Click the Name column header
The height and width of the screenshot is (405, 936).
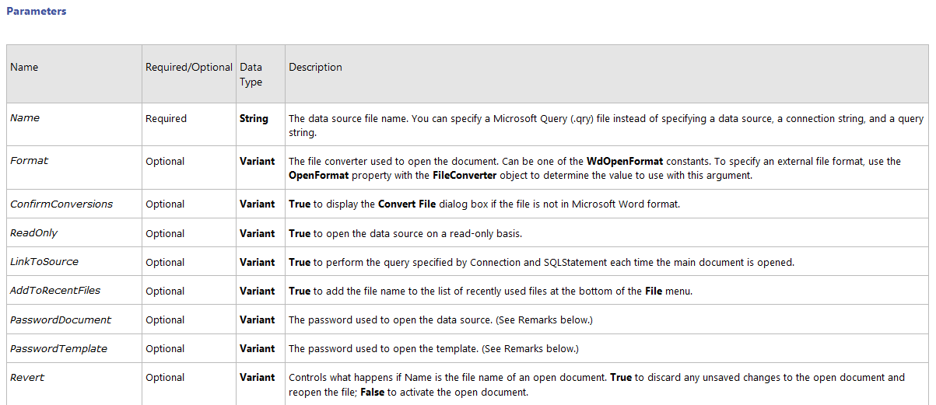(24, 68)
